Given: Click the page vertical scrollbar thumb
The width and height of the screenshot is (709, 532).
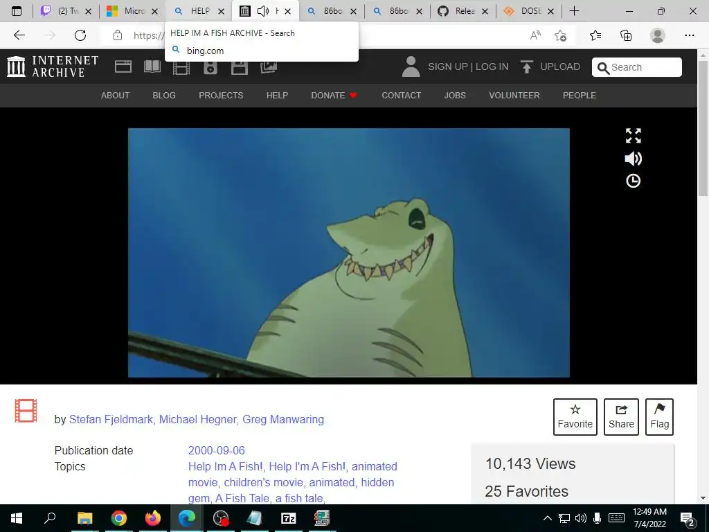Looking at the screenshot, I should coord(703,128).
